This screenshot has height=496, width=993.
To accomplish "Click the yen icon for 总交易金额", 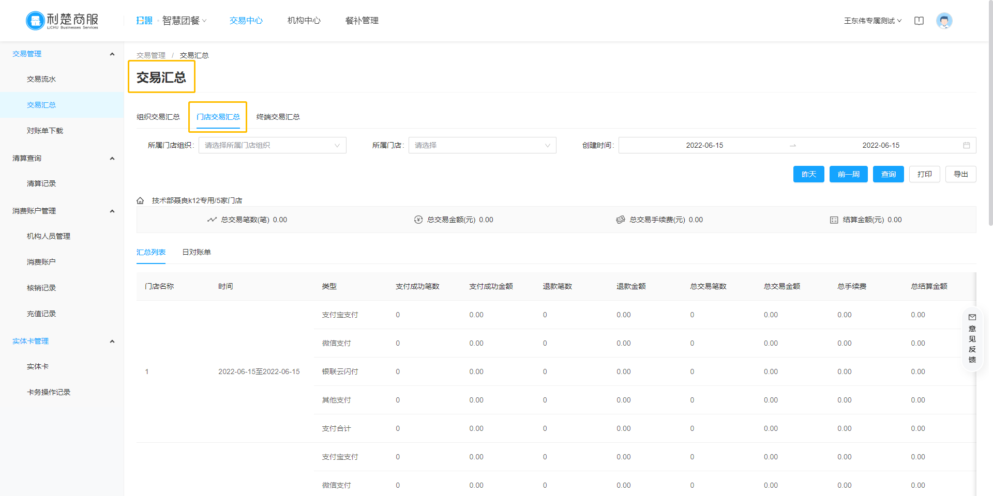I will 418,220.
